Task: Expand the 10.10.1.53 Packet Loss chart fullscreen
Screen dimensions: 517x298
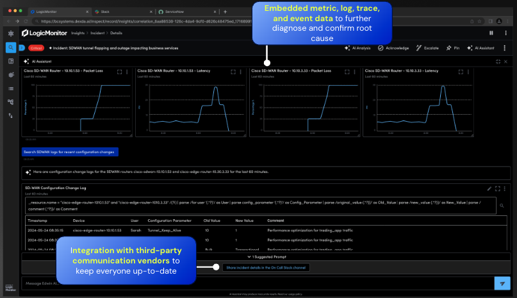Action: coord(119,72)
